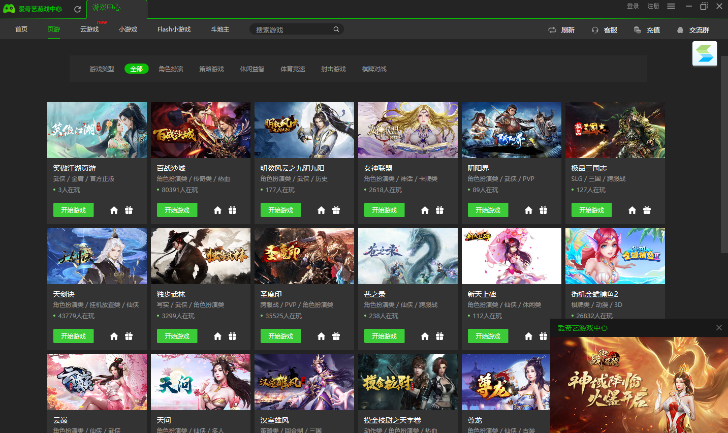The image size is (728, 433).
Task: Start 百战沙城 with 开始游戏 button
Action: tap(177, 210)
